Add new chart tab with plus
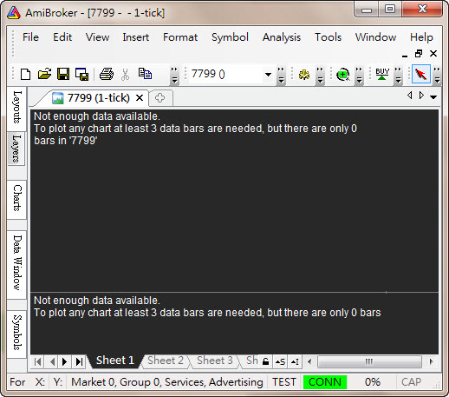449x397 pixels. [x=159, y=98]
